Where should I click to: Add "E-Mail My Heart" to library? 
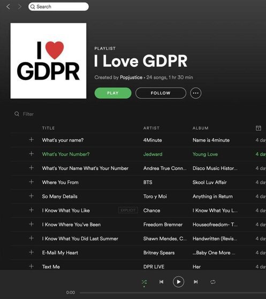tap(32, 252)
